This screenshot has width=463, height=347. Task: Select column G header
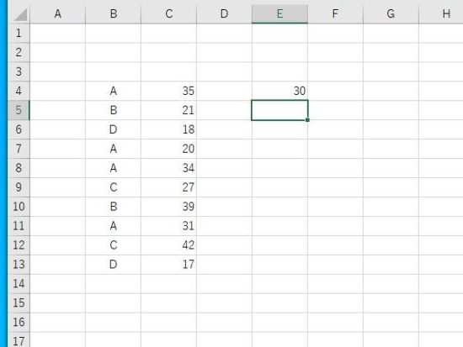[391, 13]
